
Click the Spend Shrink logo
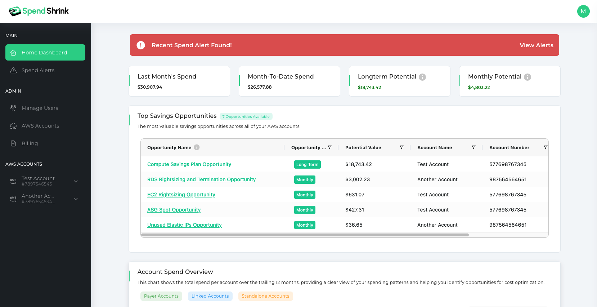point(38,11)
